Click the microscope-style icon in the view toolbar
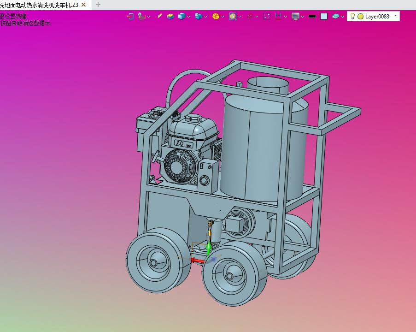Screen dimensions: 416x332 [x=142, y=17]
